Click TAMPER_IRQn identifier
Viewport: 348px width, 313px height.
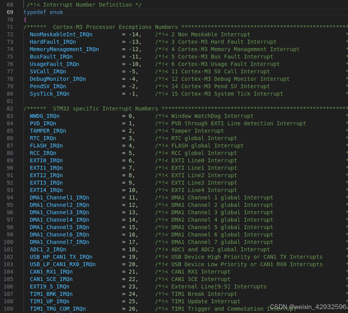[x=48, y=131]
